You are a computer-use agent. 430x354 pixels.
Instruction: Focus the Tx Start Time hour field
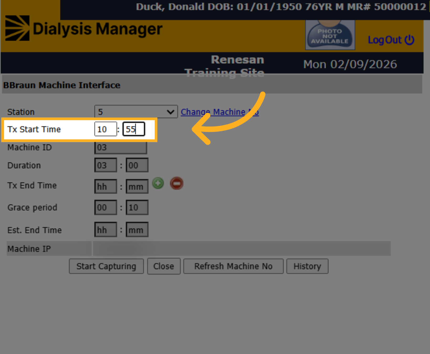tap(105, 129)
